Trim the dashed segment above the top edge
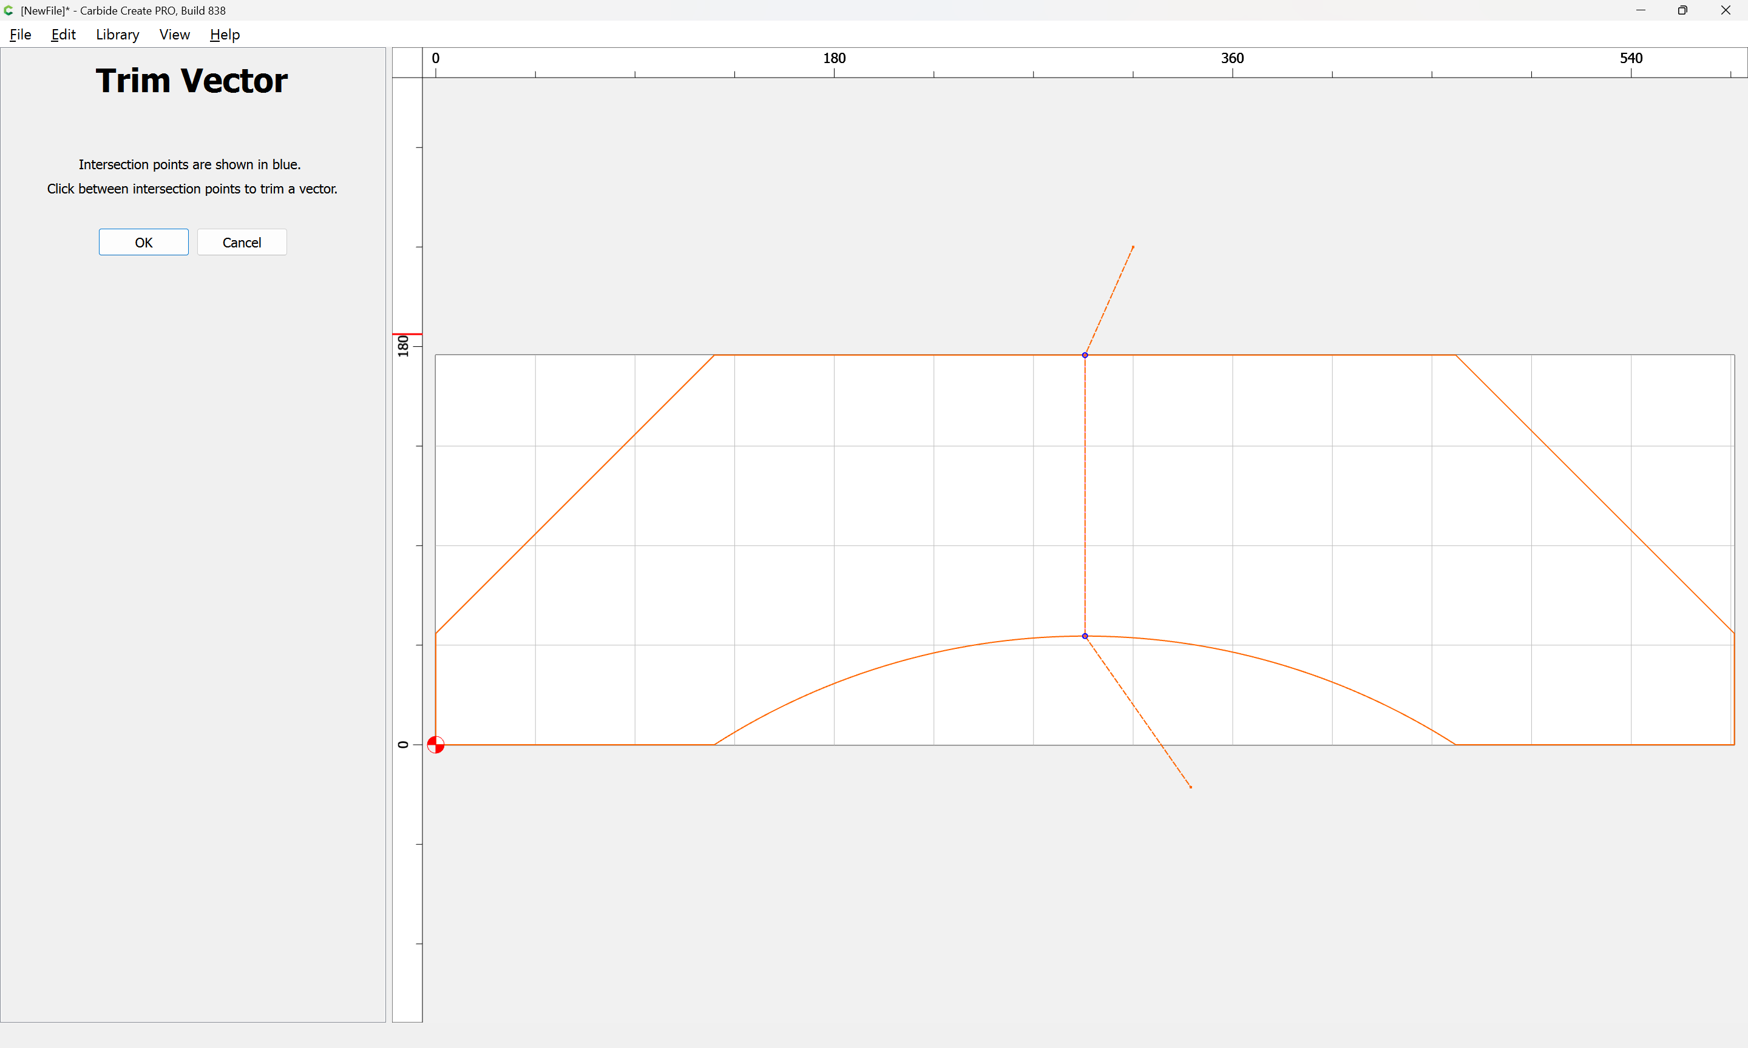Screen dimensions: 1748x1048 (1110, 299)
